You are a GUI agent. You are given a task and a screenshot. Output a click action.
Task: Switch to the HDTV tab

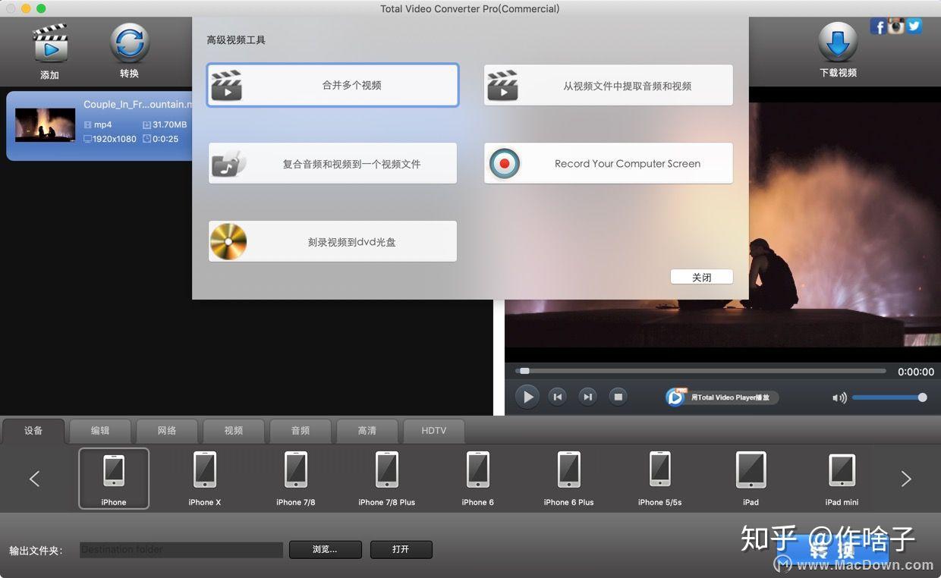click(434, 431)
